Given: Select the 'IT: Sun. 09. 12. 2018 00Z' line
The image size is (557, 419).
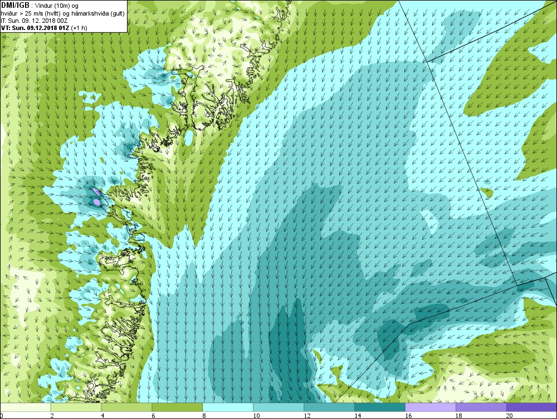Looking at the screenshot, I should click(34, 21).
